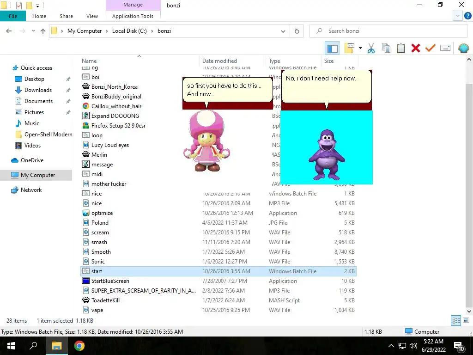Click Local Disk (C:) in address path
Viewport: 473px width, 355px height.
point(129,31)
